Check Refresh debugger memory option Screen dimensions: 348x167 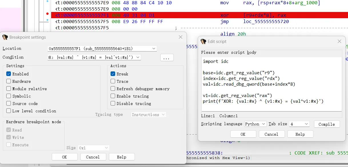113,89
